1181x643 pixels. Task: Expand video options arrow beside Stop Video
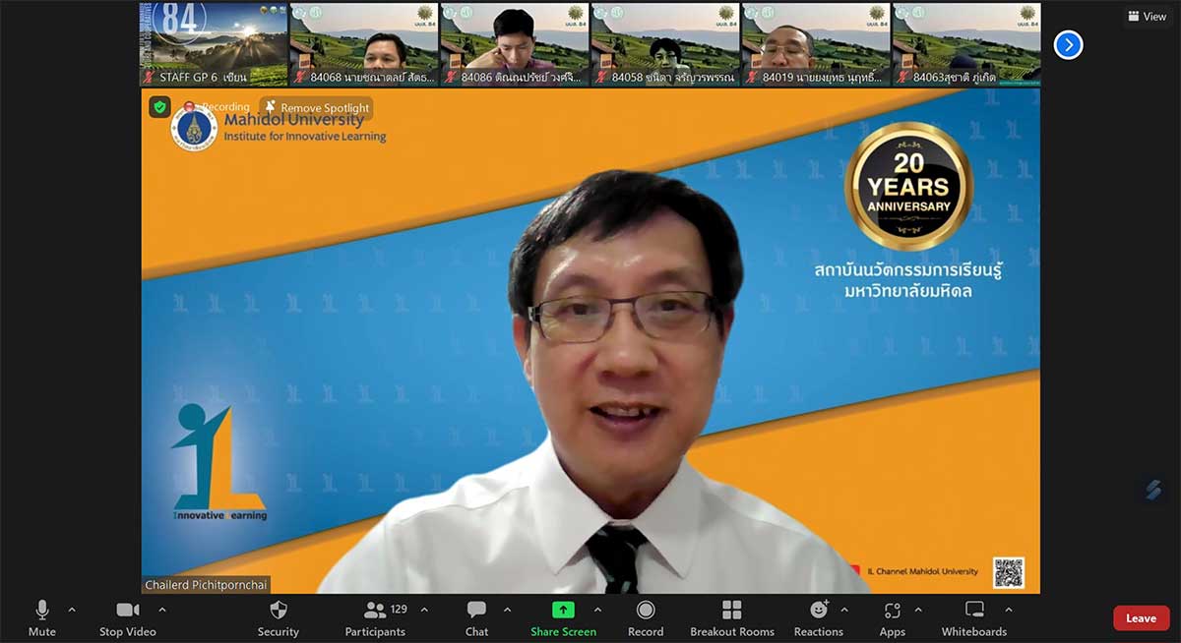162,610
